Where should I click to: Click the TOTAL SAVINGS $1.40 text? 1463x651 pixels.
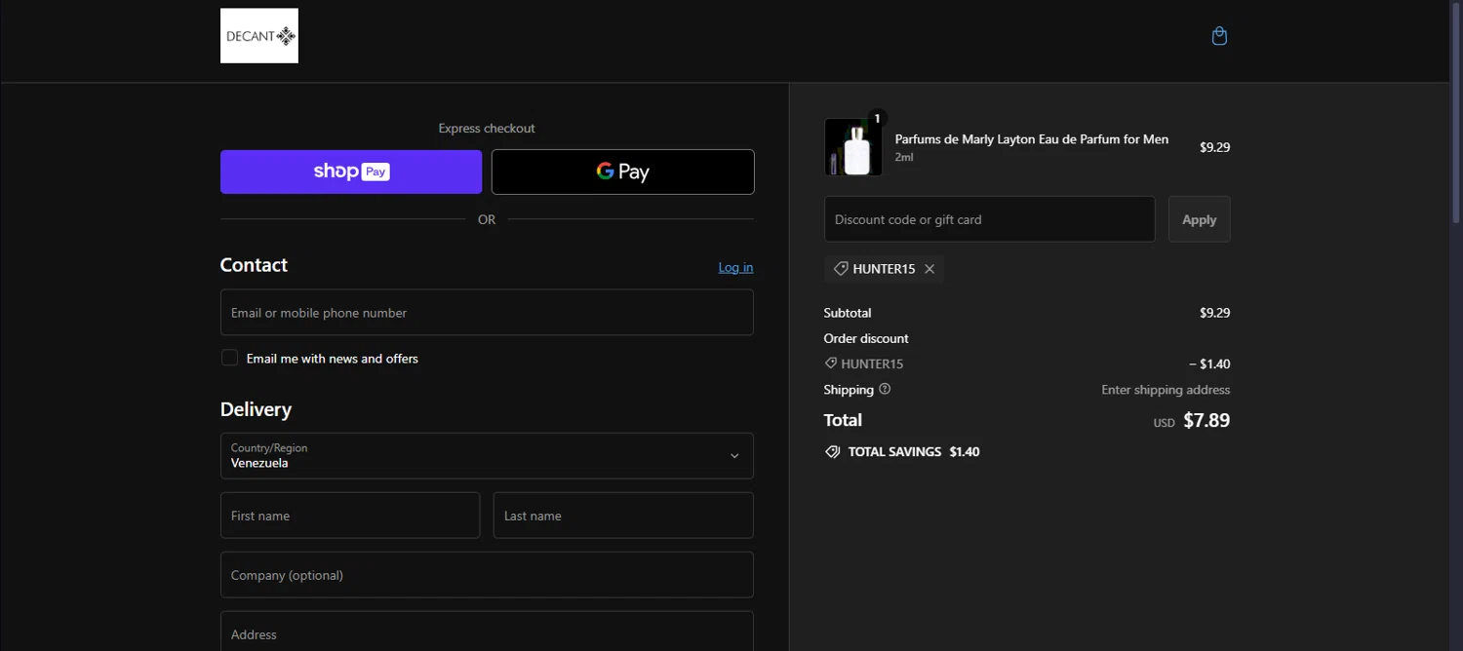914,452
